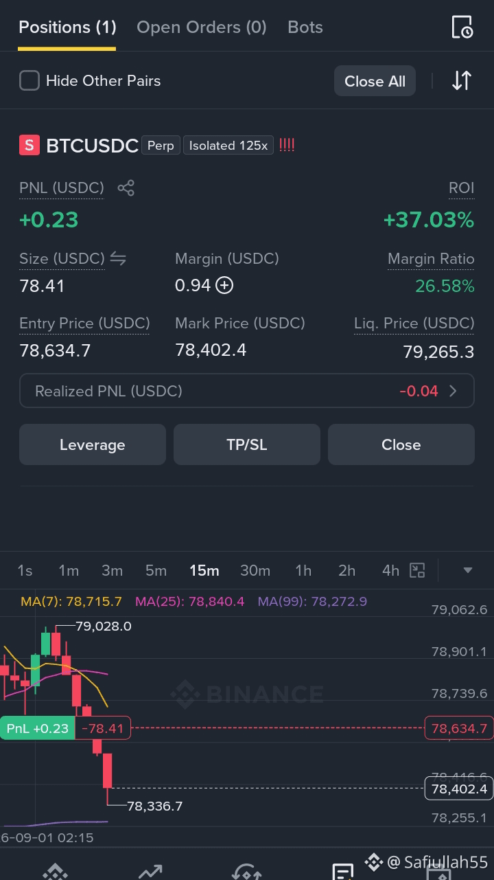Expand more chart intervals dropdown arrow
The width and height of the screenshot is (494, 880).
pos(468,570)
